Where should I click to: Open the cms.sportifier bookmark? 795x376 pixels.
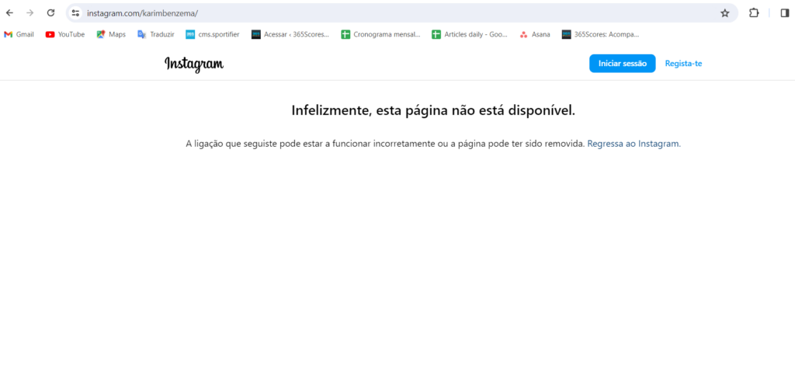click(213, 34)
